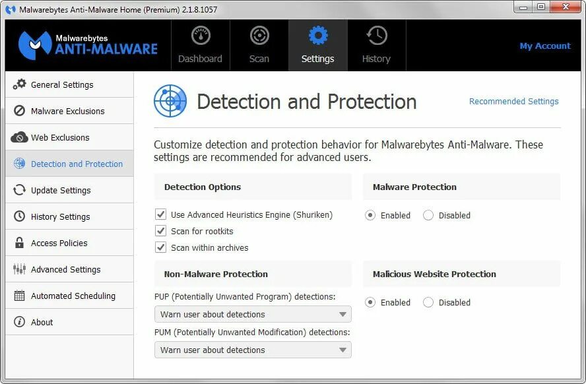
Task: Open Access Policies with the lock icon
Action: point(18,243)
